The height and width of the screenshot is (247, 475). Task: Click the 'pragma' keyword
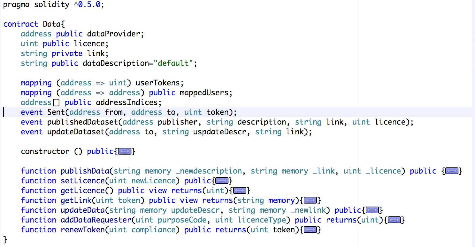16,5
